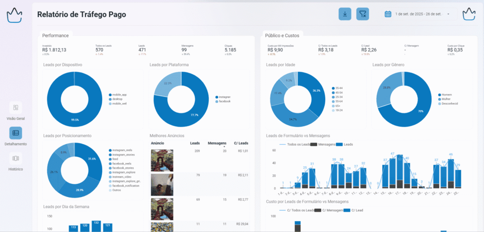The height and width of the screenshot is (232, 484).
Task: Click the R$ 1,01 cell in ads table
Action: [243, 151]
